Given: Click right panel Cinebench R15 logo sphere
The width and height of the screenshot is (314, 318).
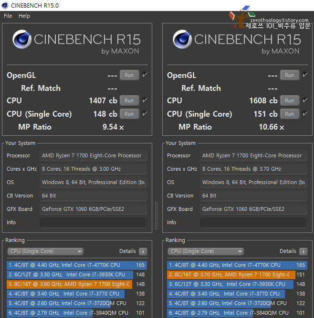Looking at the screenshot, I should 182,39.
